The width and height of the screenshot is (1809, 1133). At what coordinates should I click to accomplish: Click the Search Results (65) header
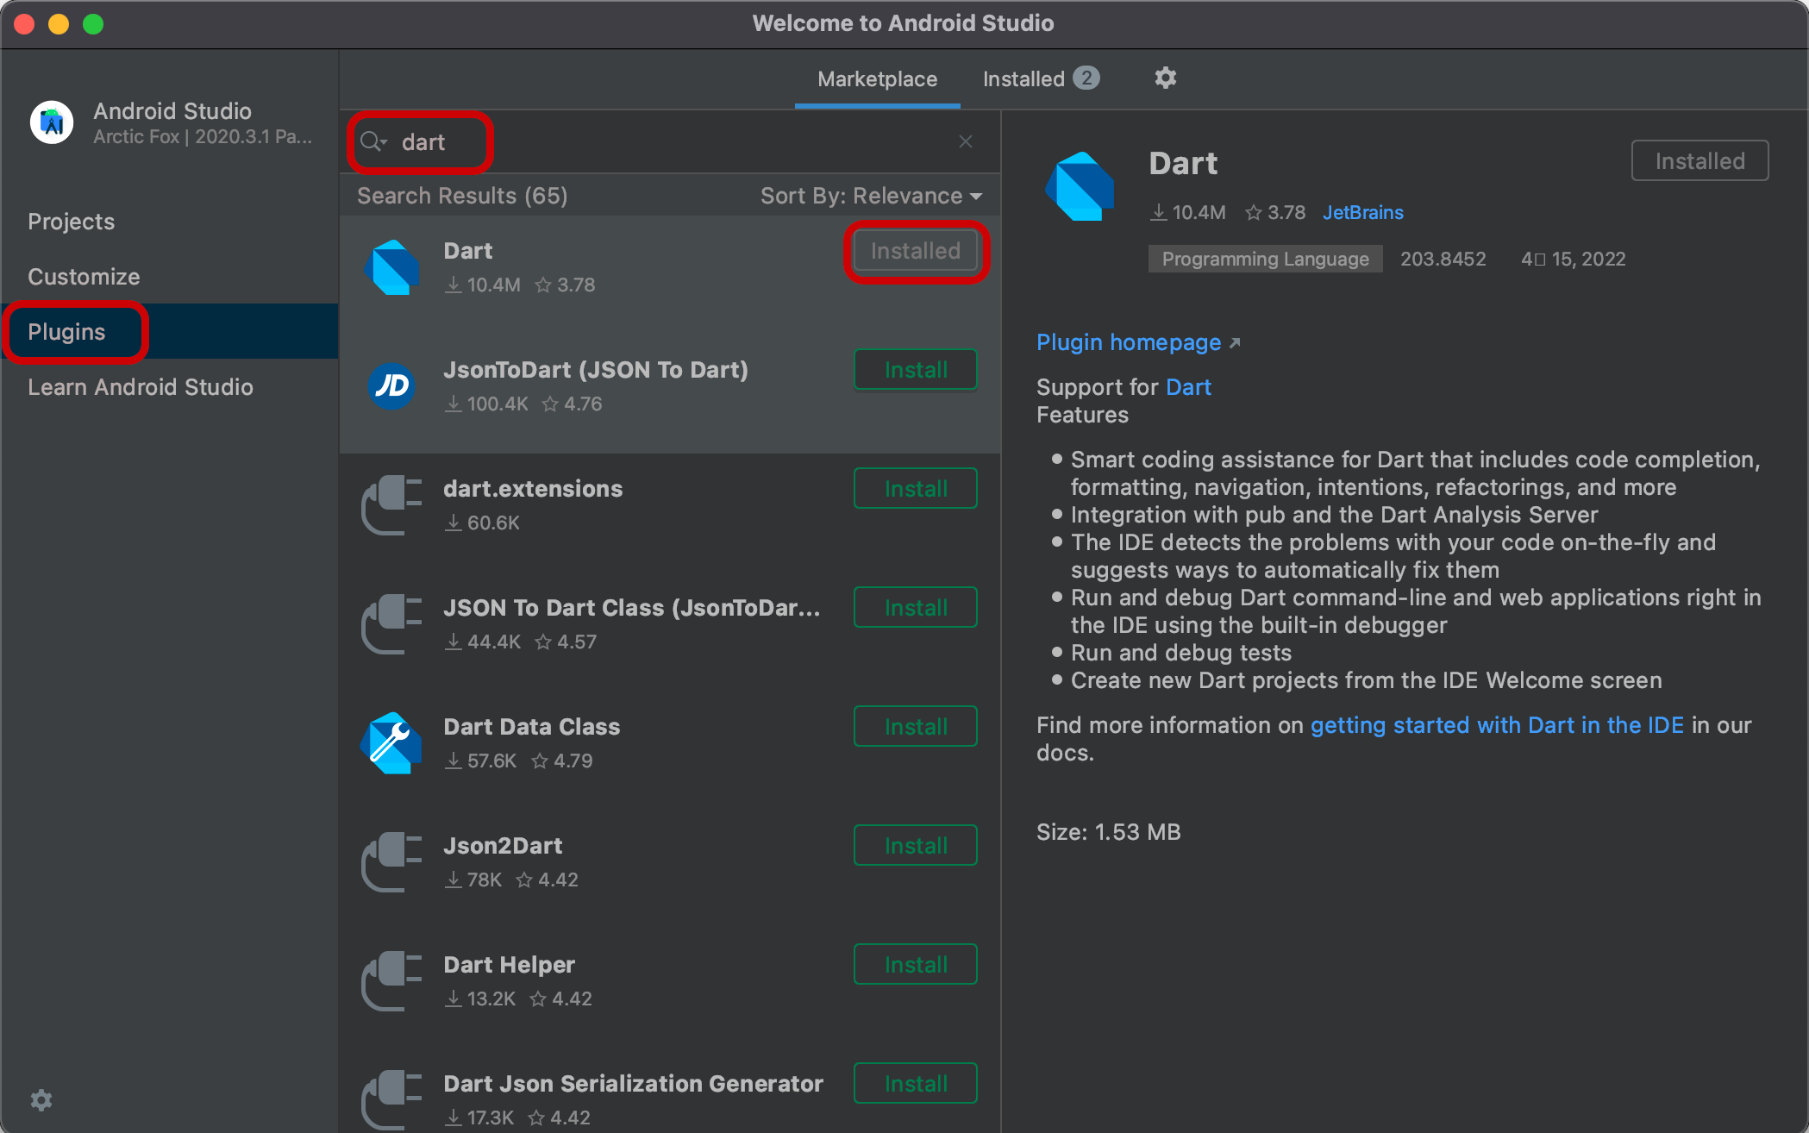(462, 196)
